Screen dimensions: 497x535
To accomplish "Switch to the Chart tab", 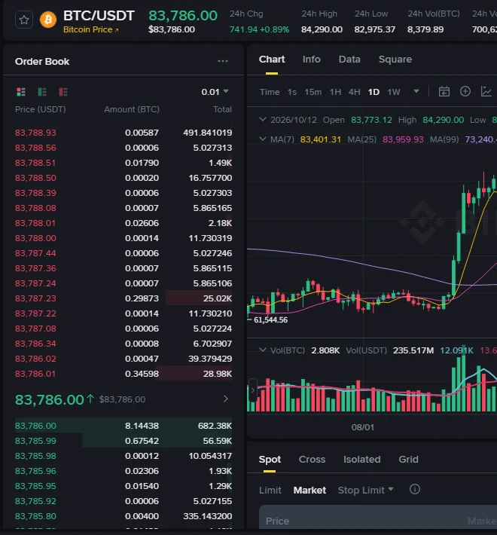I will coord(272,60).
